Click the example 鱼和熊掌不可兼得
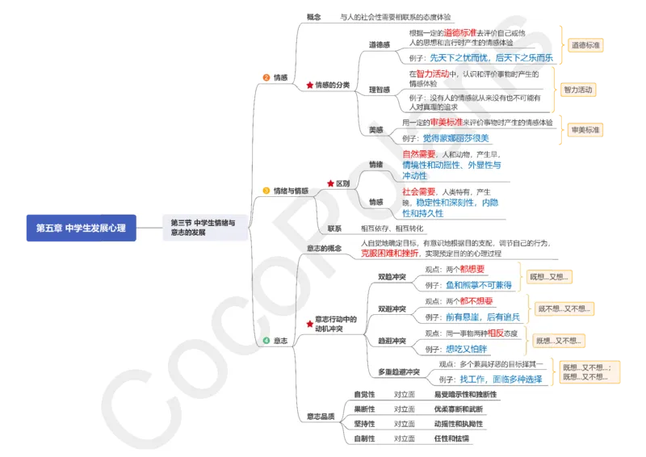Image resolution: width=646 pixels, height=457 pixels. pos(479,285)
